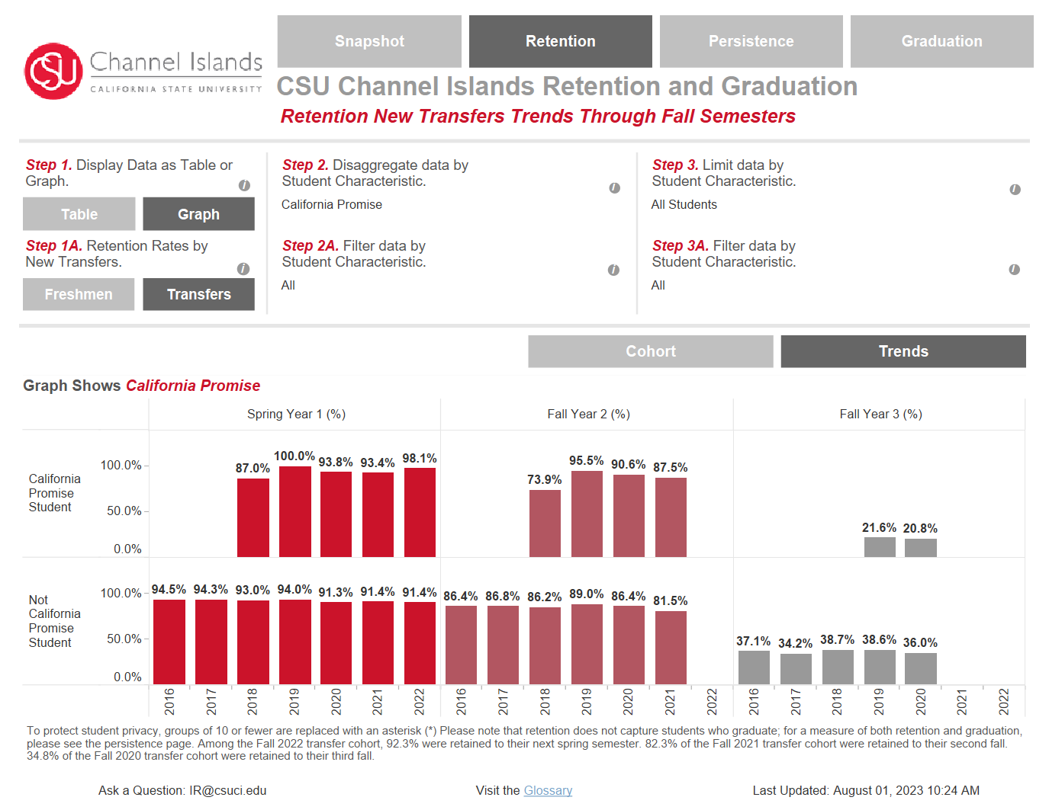This screenshot has height=810, width=1049.
Task: Select the 93.8% California Promise spring bar
Action: coord(336,514)
